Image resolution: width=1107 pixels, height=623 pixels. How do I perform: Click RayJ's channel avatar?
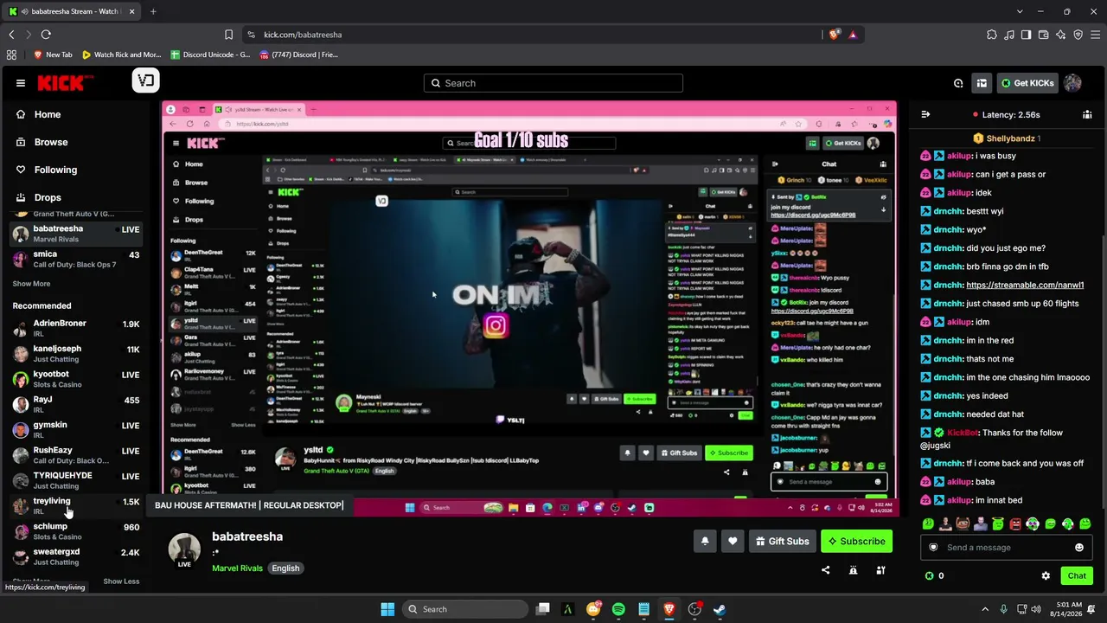click(21, 404)
